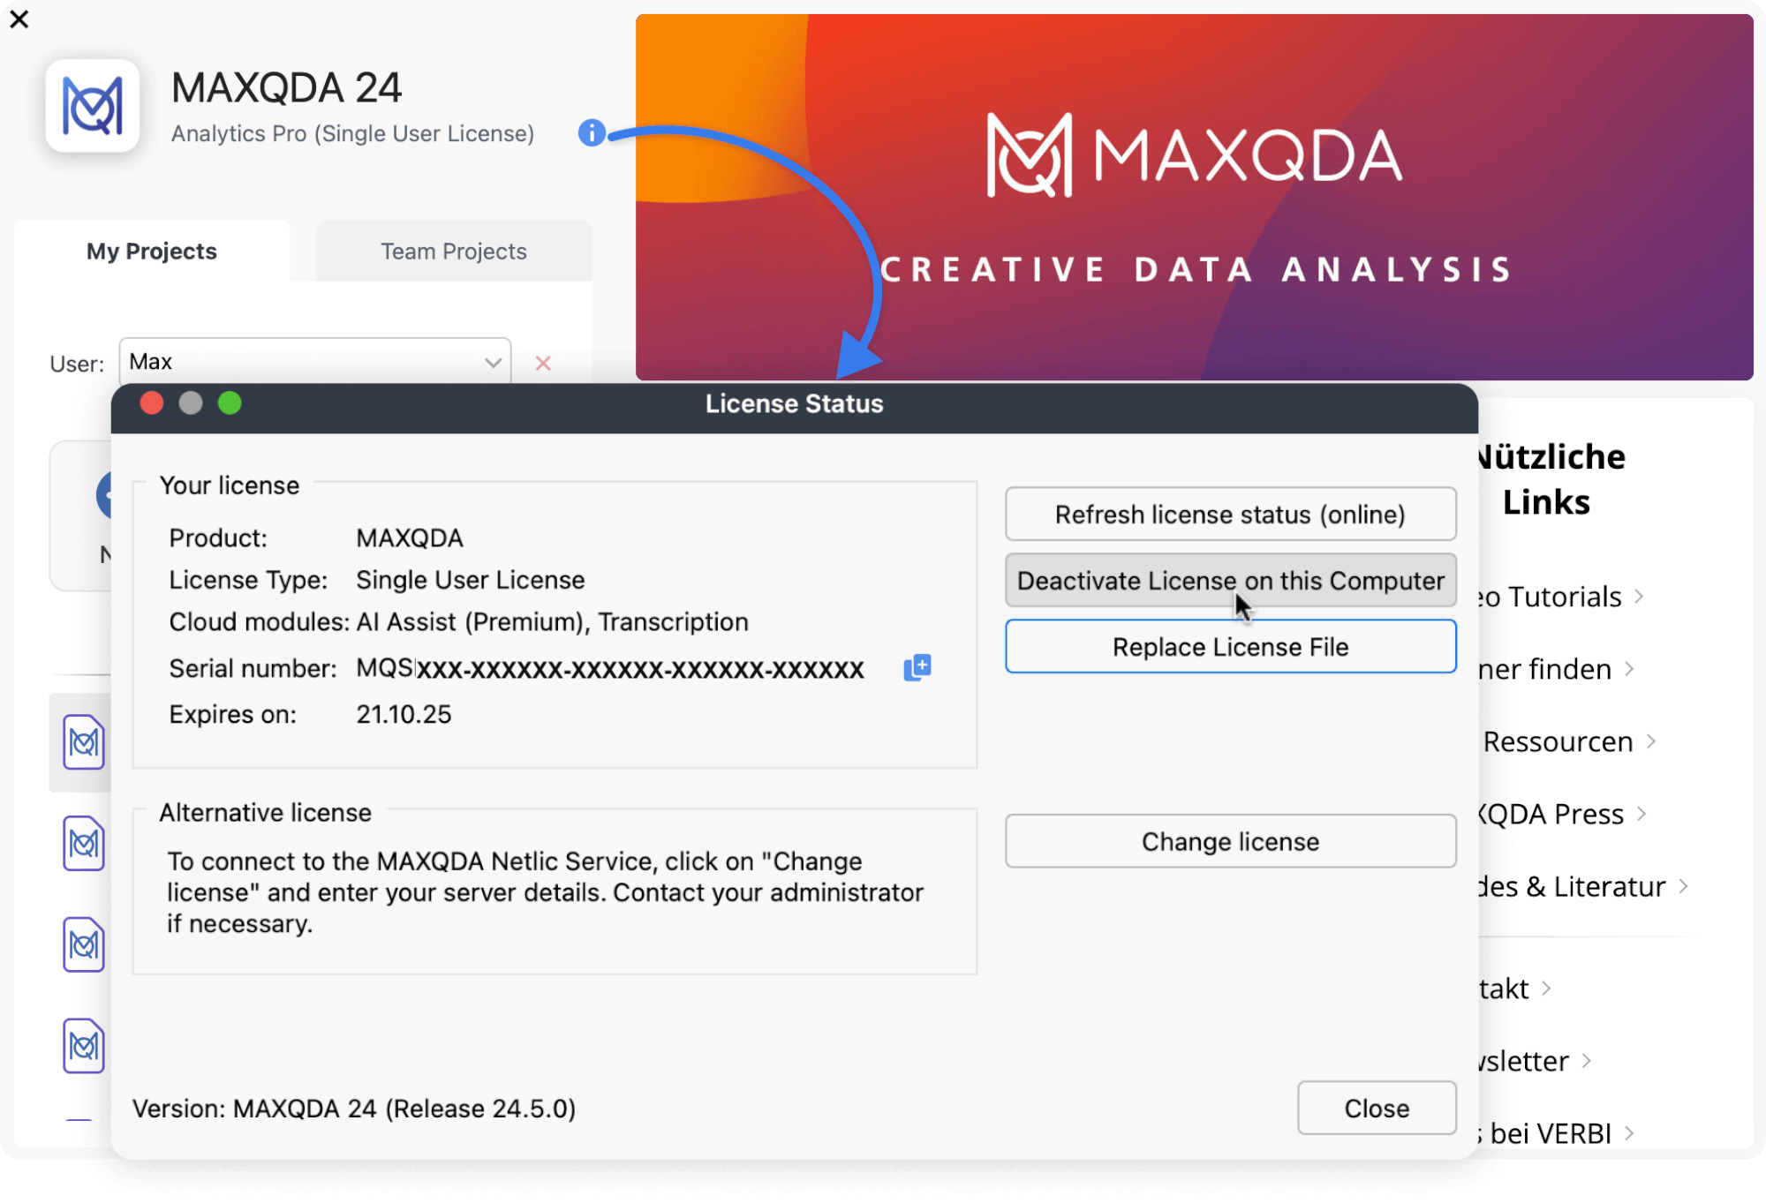
Task: Click Replace License File
Action: [x=1230, y=646]
